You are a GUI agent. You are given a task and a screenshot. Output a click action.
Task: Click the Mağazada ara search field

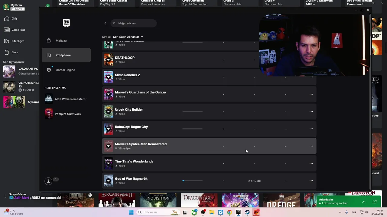(134, 23)
